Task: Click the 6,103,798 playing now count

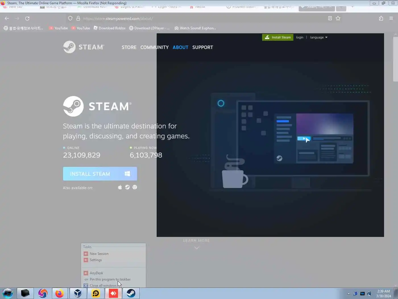Action: coord(146,155)
